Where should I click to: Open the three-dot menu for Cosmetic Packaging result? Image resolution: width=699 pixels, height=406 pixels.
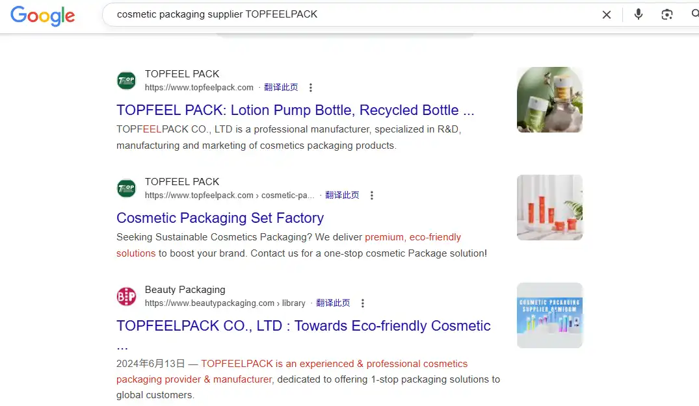coord(371,195)
